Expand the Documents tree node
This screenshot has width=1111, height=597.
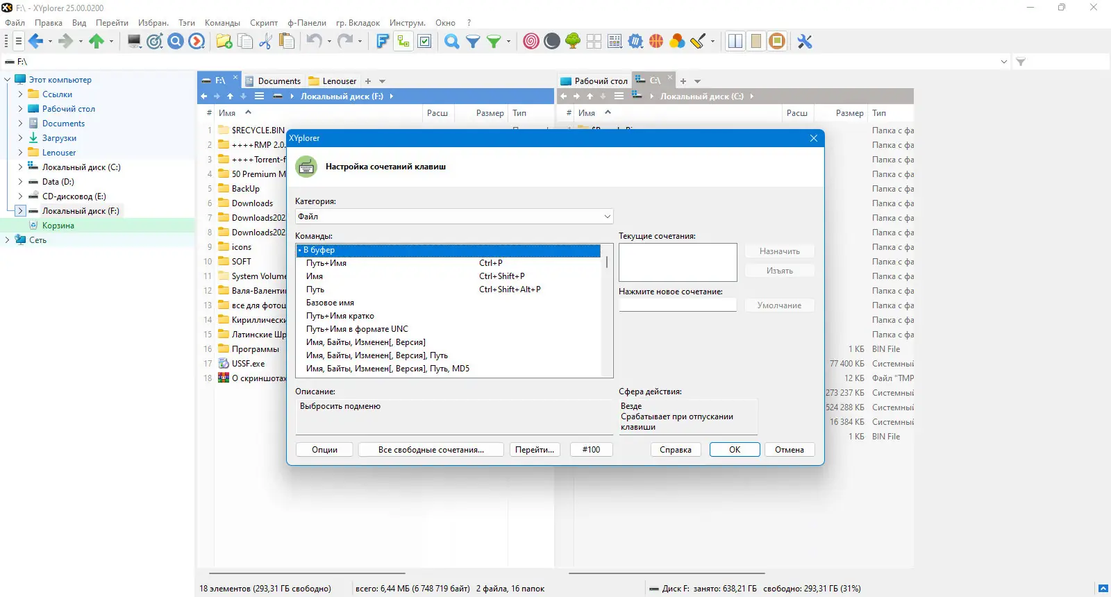point(20,124)
